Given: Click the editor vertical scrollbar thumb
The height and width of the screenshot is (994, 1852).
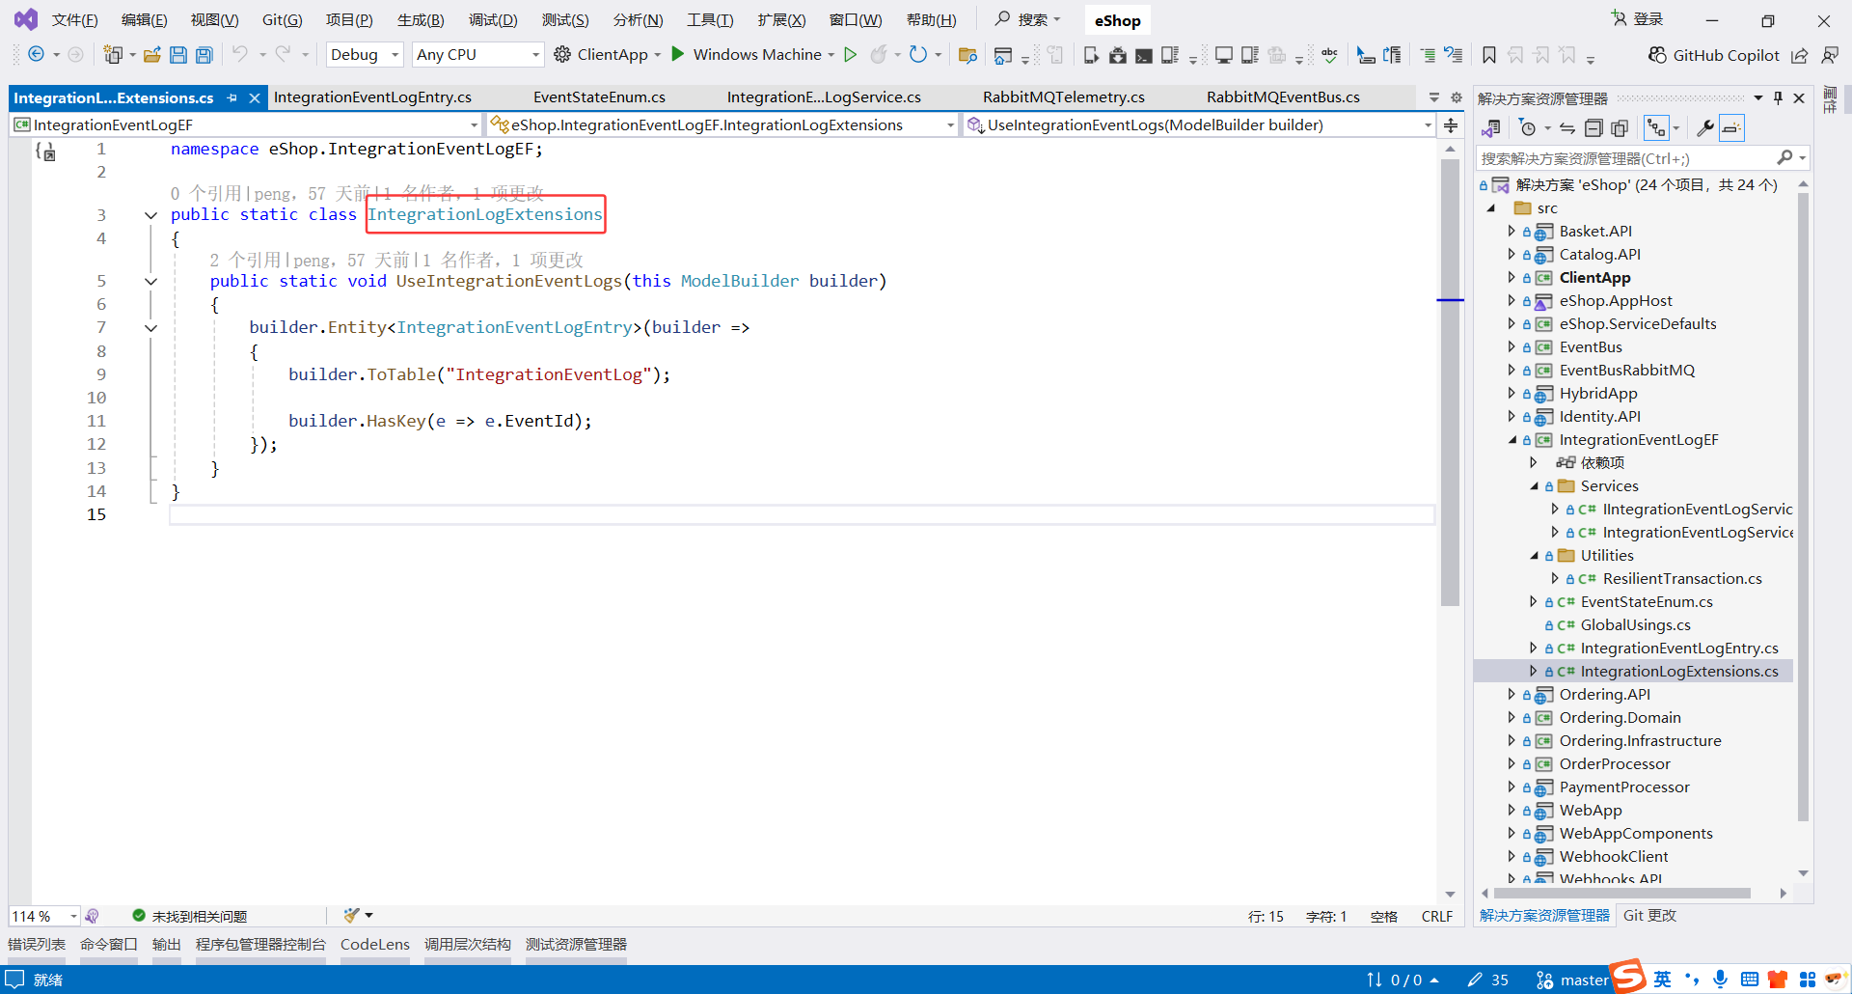Looking at the screenshot, I should point(1450,382).
